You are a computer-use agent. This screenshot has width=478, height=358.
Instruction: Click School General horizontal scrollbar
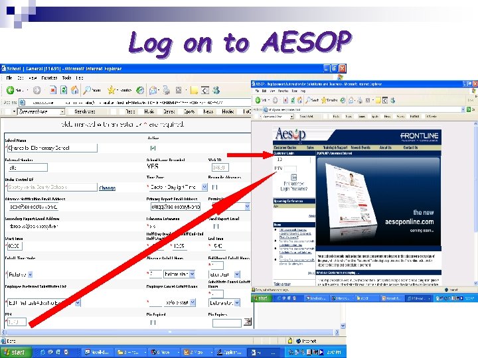pos(170,332)
